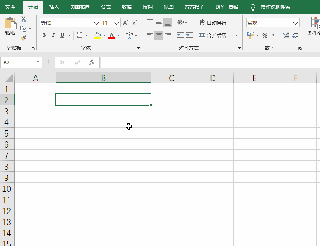Apply comma style number format
Viewport: 320px width, 246px height.
click(x=274, y=35)
